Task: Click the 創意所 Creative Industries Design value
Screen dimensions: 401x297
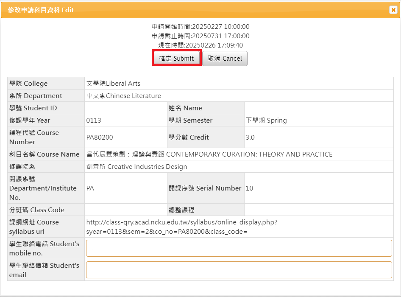Action: click(x=136, y=167)
